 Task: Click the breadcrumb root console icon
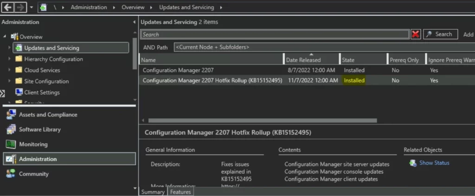[x=44, y=7]
